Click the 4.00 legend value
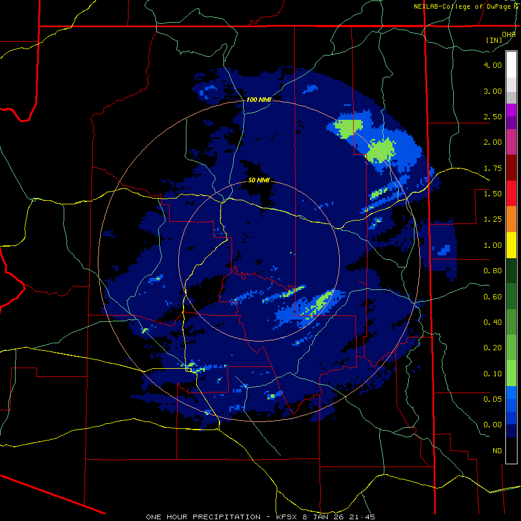The image size is (521, 521). point(493,65)
